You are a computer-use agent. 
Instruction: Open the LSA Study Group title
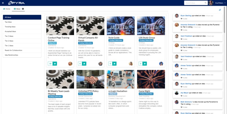coord(147,38)
